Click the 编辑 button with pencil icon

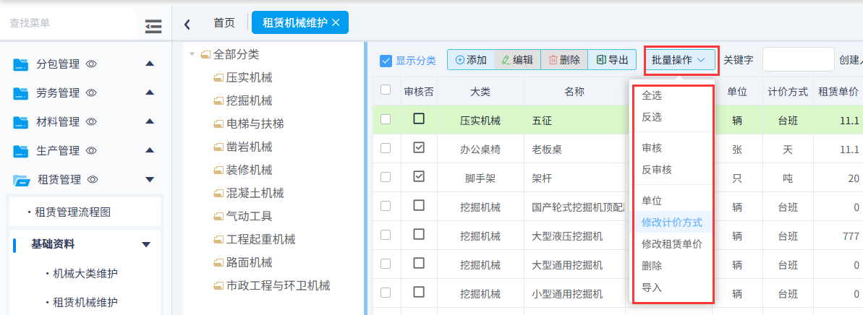pos(517,60)
